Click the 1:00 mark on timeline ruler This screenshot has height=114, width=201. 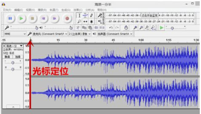[141, 40]
